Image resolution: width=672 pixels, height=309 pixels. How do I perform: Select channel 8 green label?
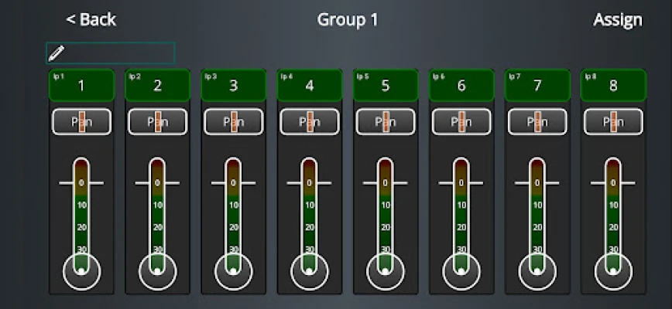click(x=613, y=85)
